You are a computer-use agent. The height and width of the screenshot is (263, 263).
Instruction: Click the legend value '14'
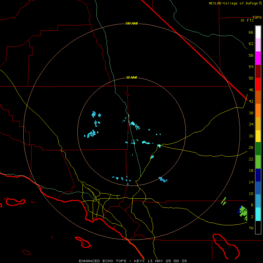tap(251, 182)
